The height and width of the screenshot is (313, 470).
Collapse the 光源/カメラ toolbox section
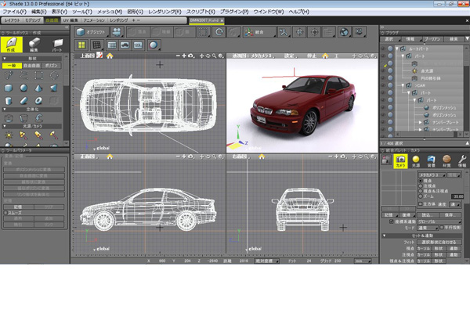4,127
